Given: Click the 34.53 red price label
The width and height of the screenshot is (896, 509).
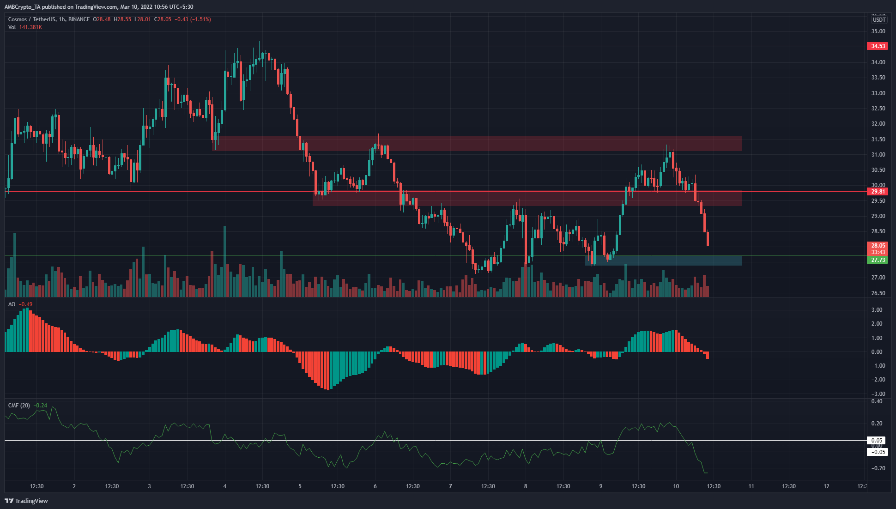Looking at the screenshot, I should (x=878, y=46).
